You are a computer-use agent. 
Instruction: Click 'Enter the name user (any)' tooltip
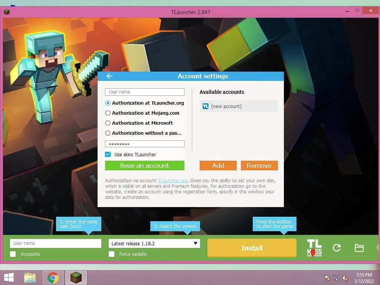(79, 224)
